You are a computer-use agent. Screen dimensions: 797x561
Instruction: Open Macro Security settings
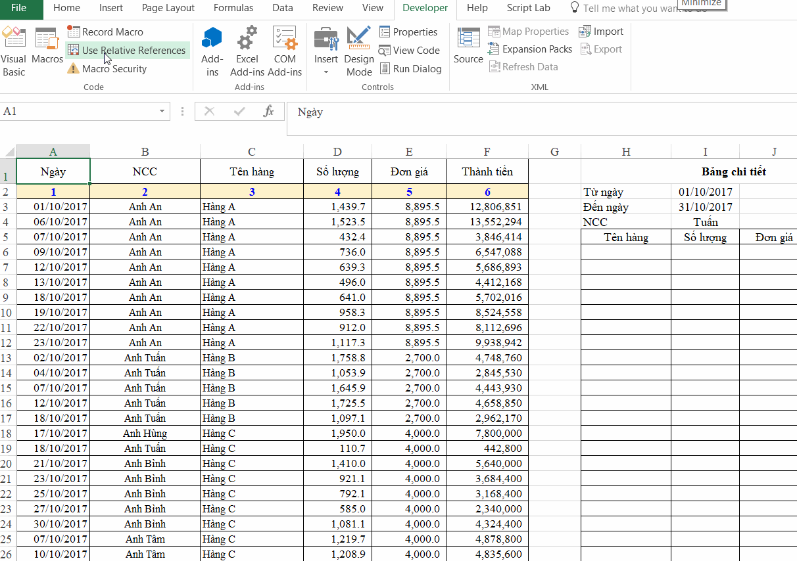[107, 69]
